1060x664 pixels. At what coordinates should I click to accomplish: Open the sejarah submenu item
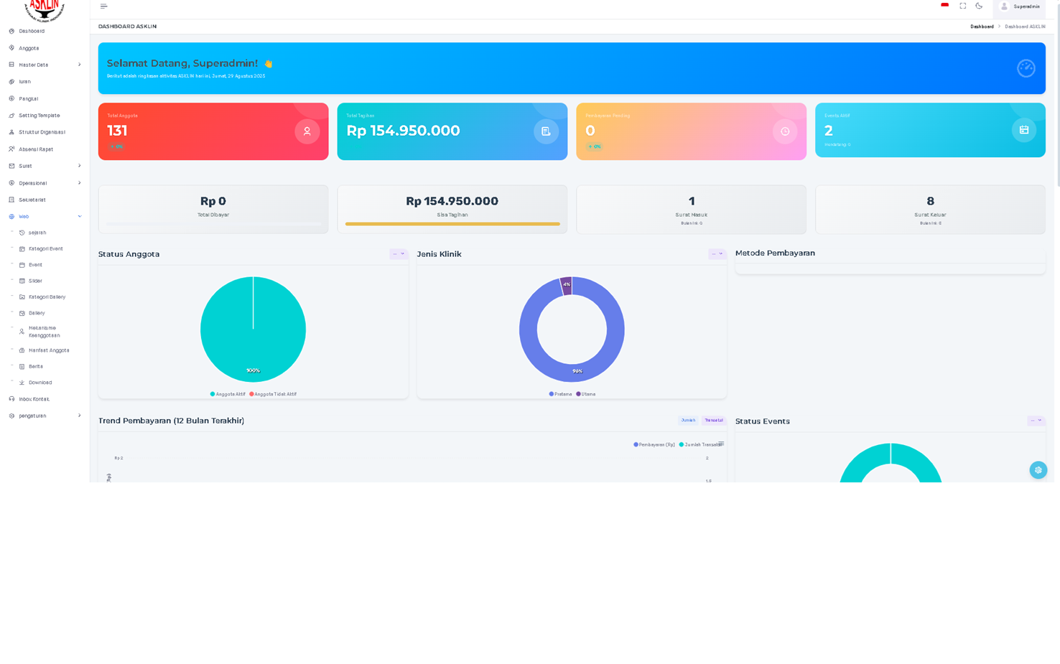(37, 233)
